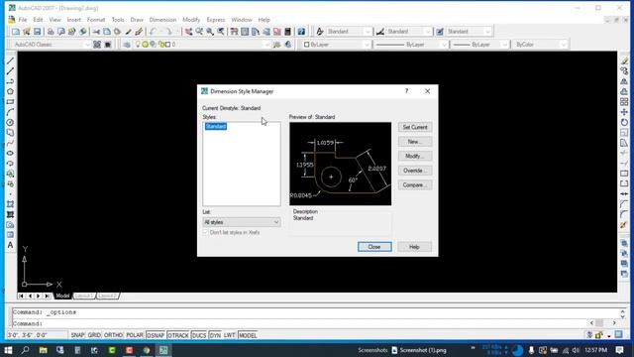Image resolution: width=634 pixels, height=357 pixels.
Task: Toggle DUCS in status bar
Action: tap(199, 335)
